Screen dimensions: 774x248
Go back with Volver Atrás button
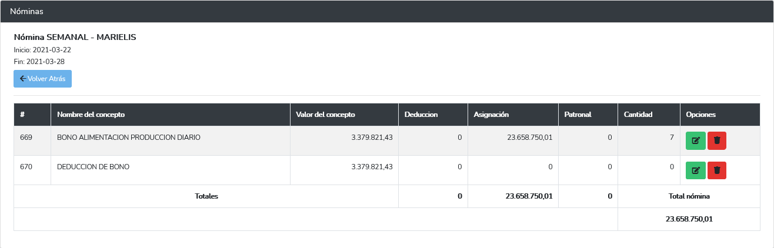click(x=42, y=79)
